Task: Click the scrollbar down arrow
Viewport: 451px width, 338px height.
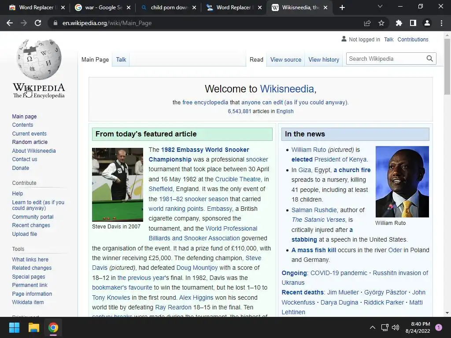Action: (x=447, y=313)
